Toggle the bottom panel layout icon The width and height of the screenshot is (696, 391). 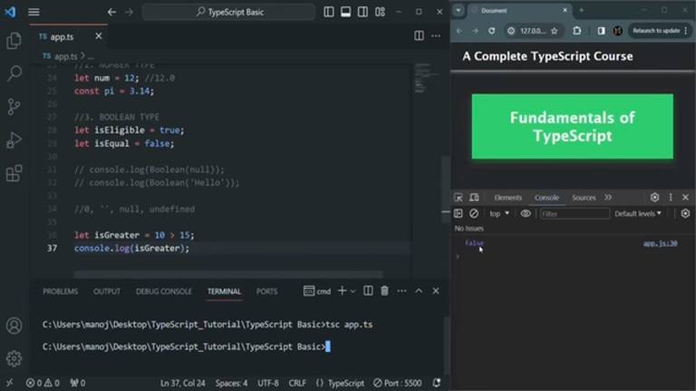[345, 12]
